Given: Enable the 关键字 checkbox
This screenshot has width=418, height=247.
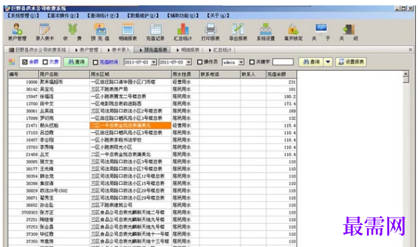Looking at the screenshot, I should tap(252, 62).
